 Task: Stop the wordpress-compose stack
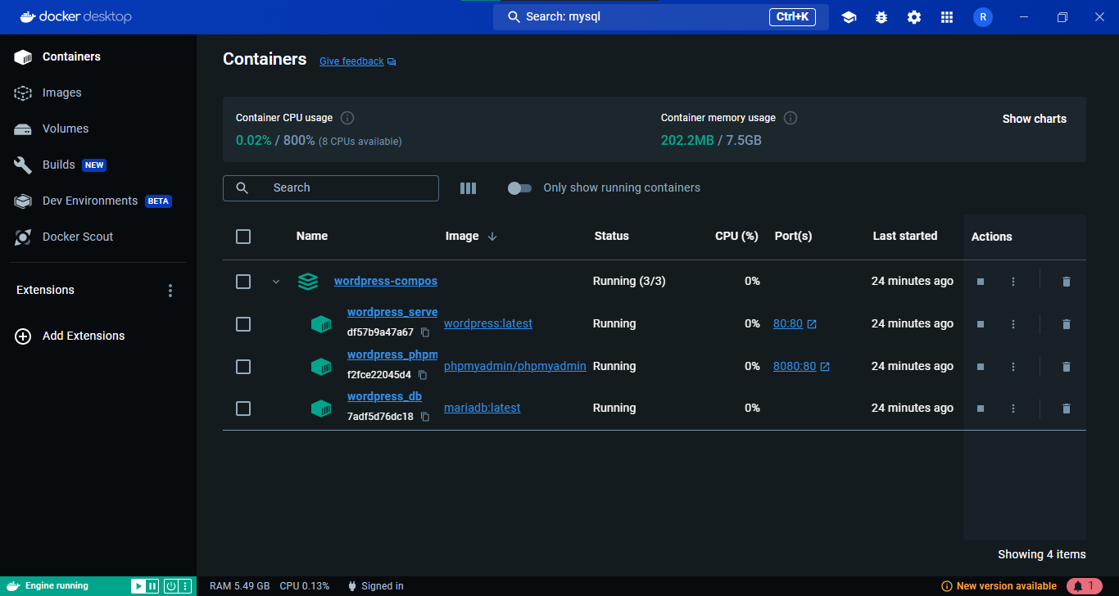(981, 282)
